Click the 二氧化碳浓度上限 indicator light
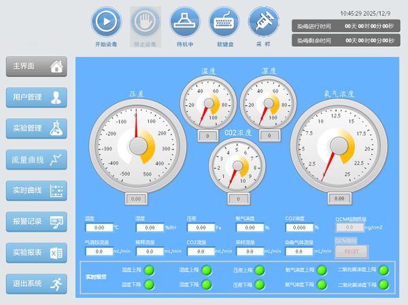This screenshot has width=408, height=305. 384,270
